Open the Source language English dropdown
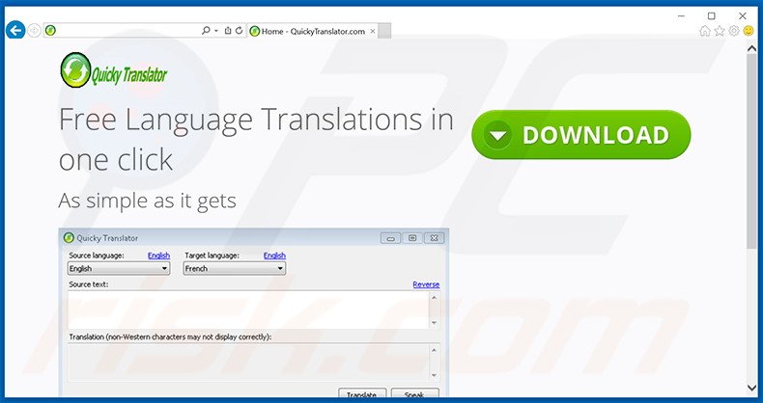Viewport: 763px width, 403px height. (x=119, y=268)
